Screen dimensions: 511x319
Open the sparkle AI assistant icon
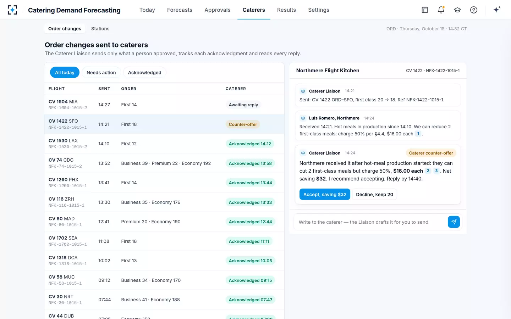tap(497, 10)
